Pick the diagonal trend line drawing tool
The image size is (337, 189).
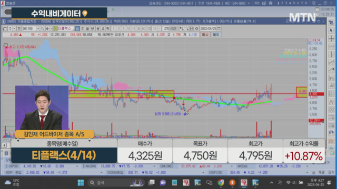pyautogui.click(x=331, y=62)
